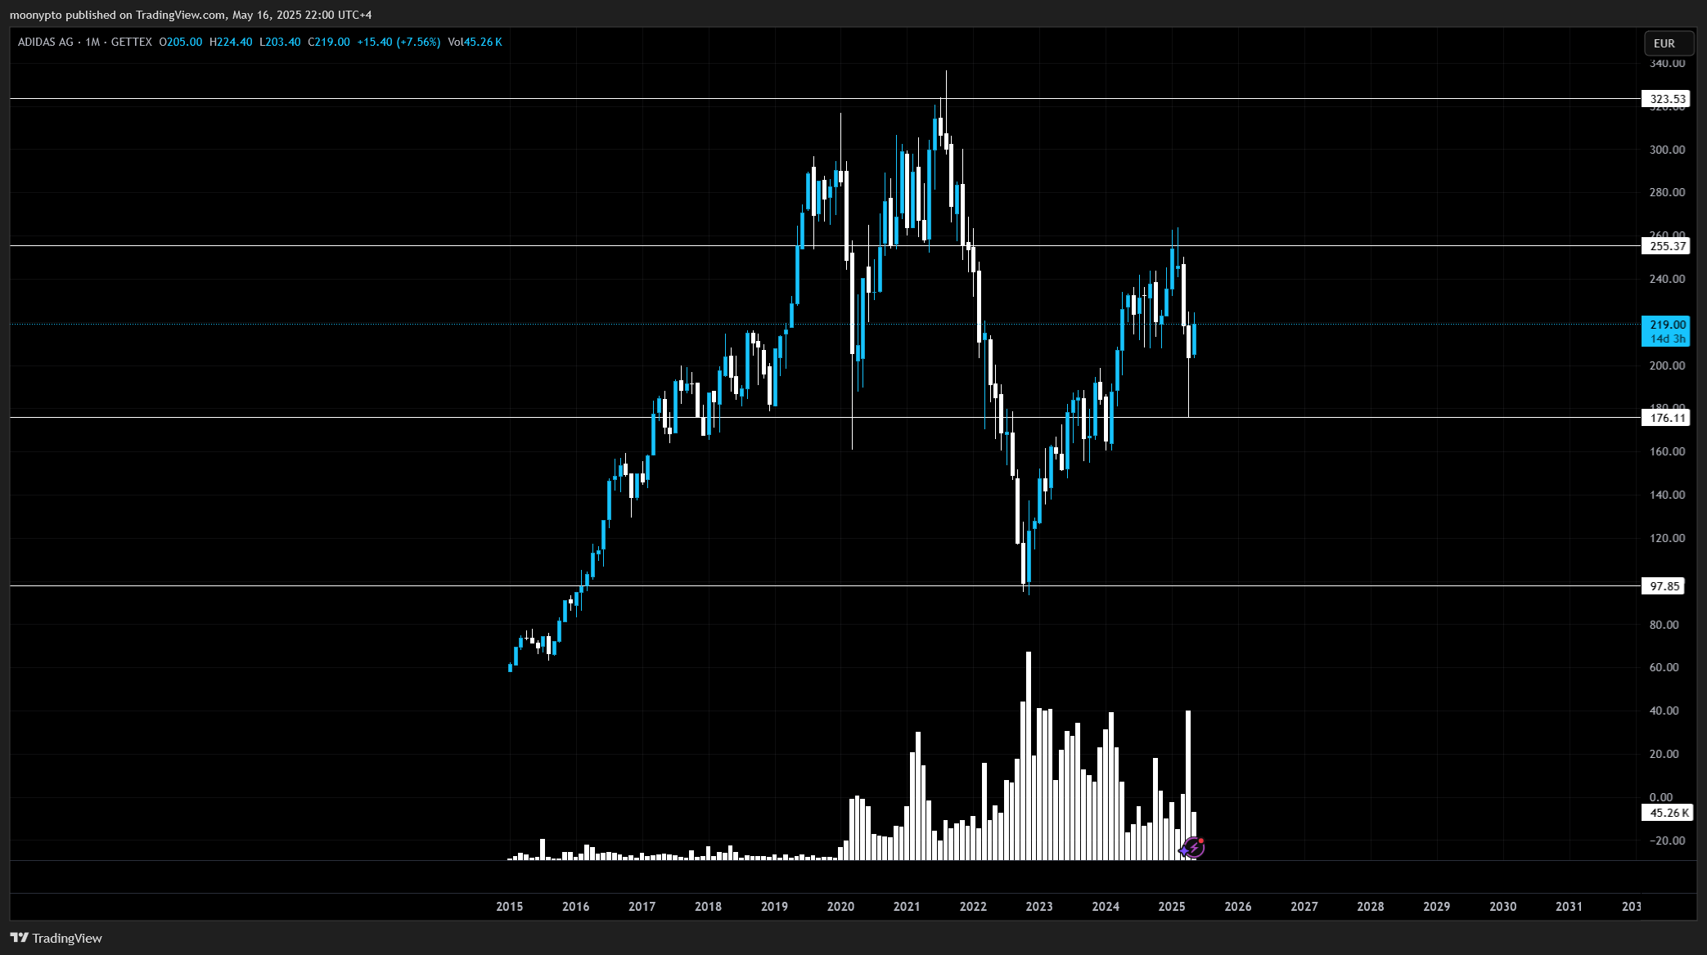Screen dimensions: 1707x955
Task: Click the 2029 label on time axis
Action: pos(1437,906)
